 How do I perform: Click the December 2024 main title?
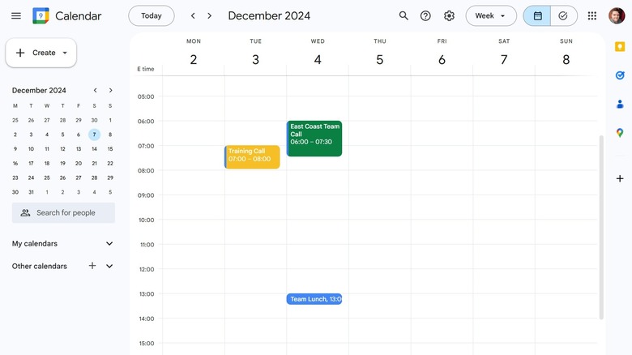[269, 15]
